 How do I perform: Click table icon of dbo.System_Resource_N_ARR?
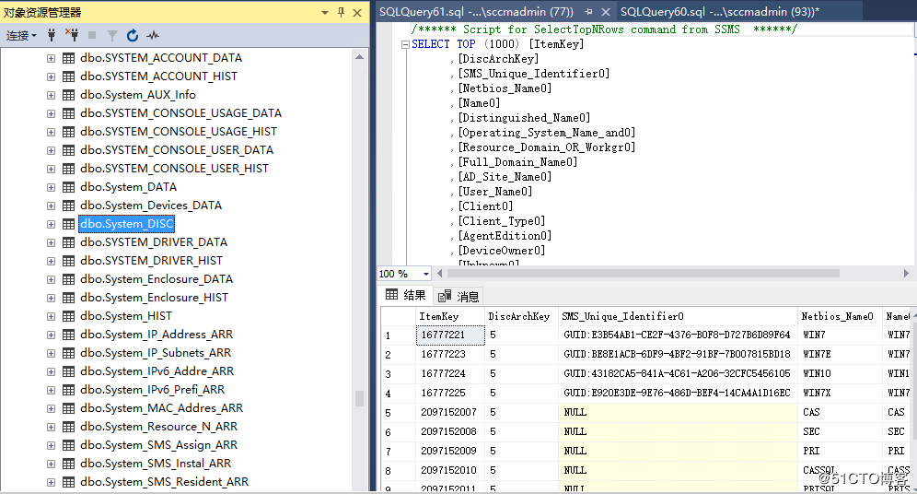(68, 427)
